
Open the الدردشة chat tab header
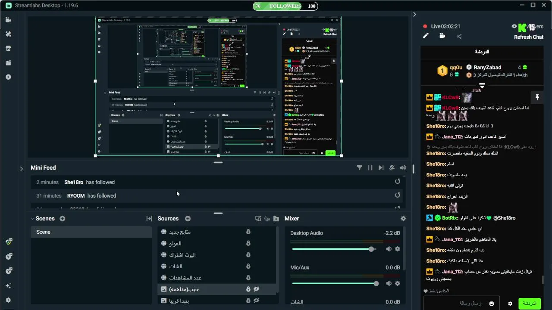pos(482,52)
